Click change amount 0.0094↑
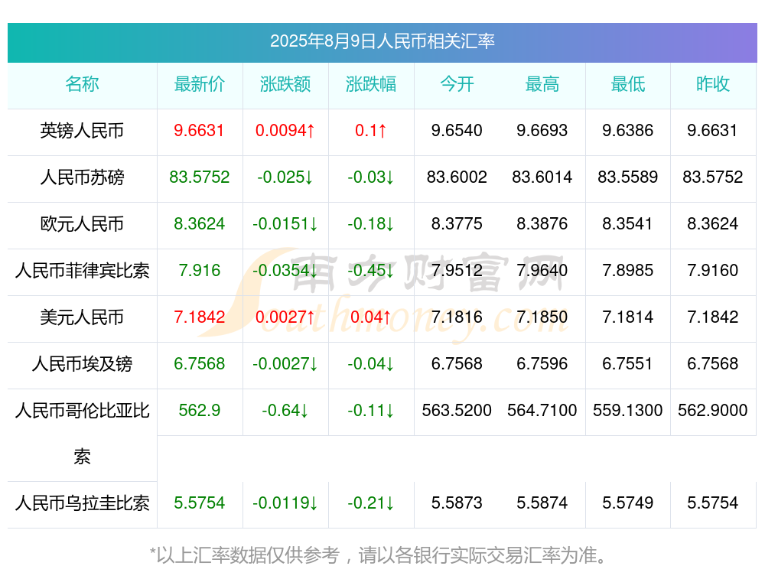Screen dimensions: 765x579 285,131
